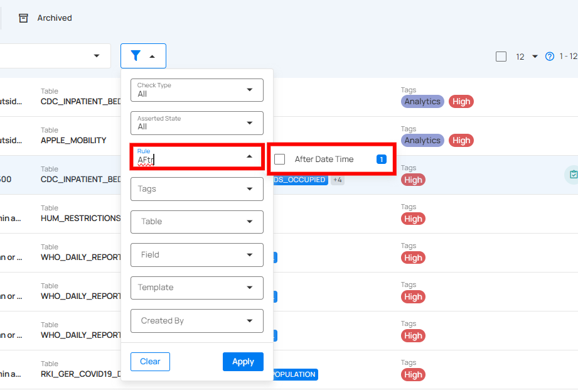The height and width of the screenshot is (390, 578).
Task: Toggle the select-all checkbox near page count
Action: 501,57
